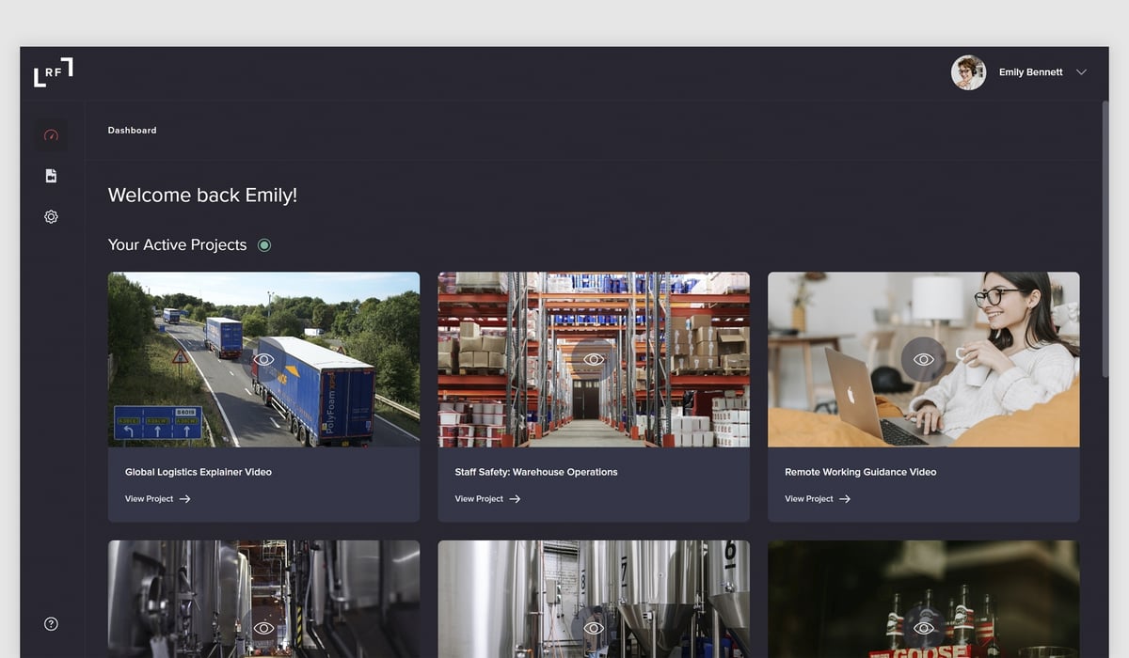Click the title "Remote Working Guidance Video"
Viewport: 1129px width, 658px height.
[x=861, y=472]
